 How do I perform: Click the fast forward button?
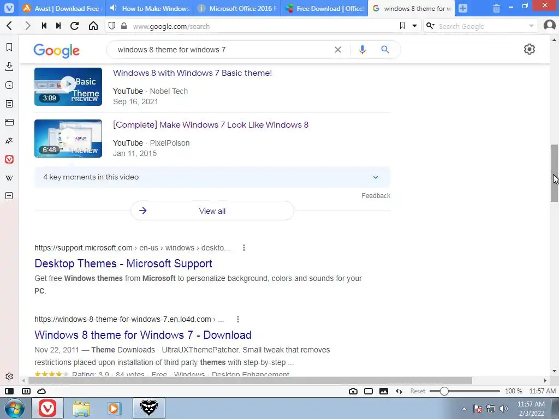tap(58, 26)
